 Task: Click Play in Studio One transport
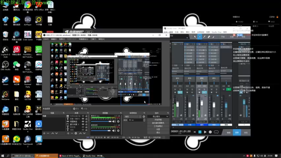[x=205, y=132]
